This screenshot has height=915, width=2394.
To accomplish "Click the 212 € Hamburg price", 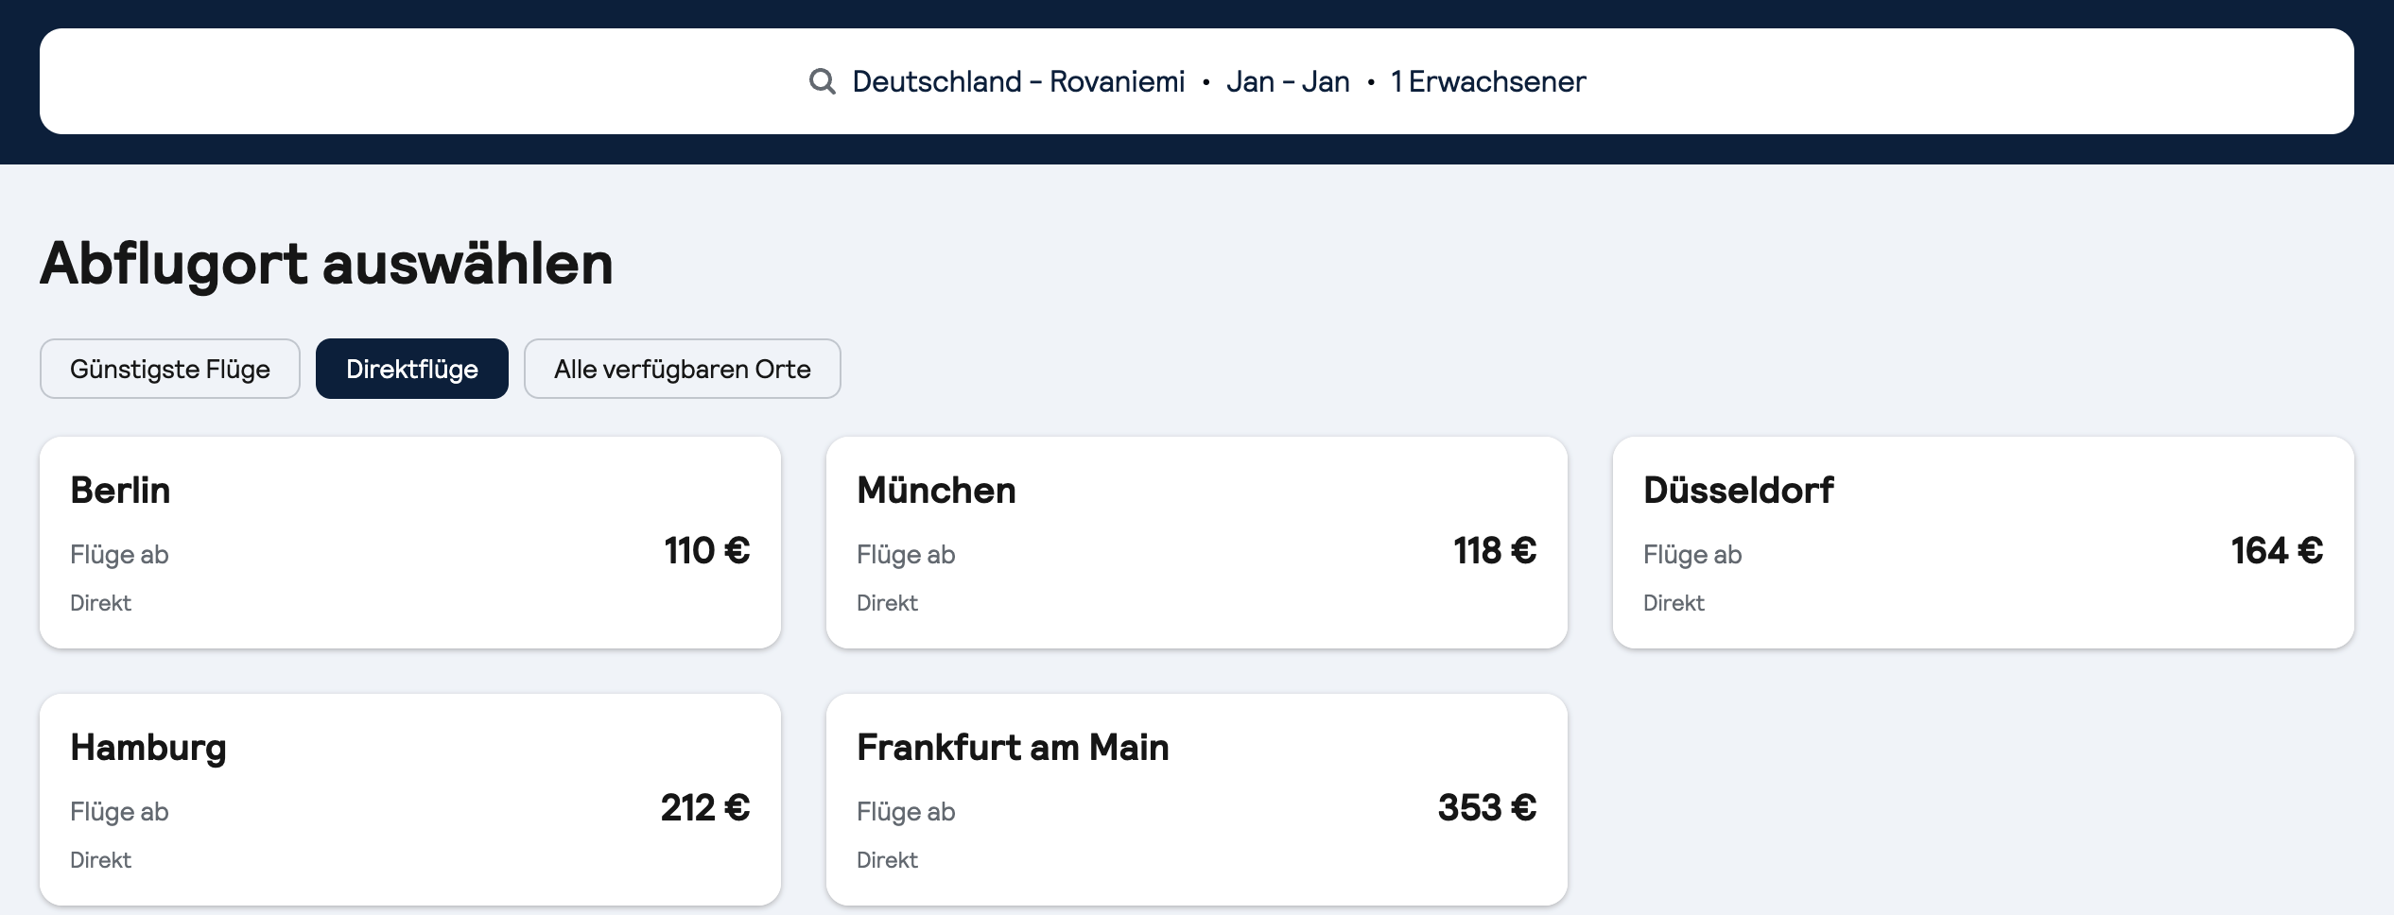I will click(704, 808).
